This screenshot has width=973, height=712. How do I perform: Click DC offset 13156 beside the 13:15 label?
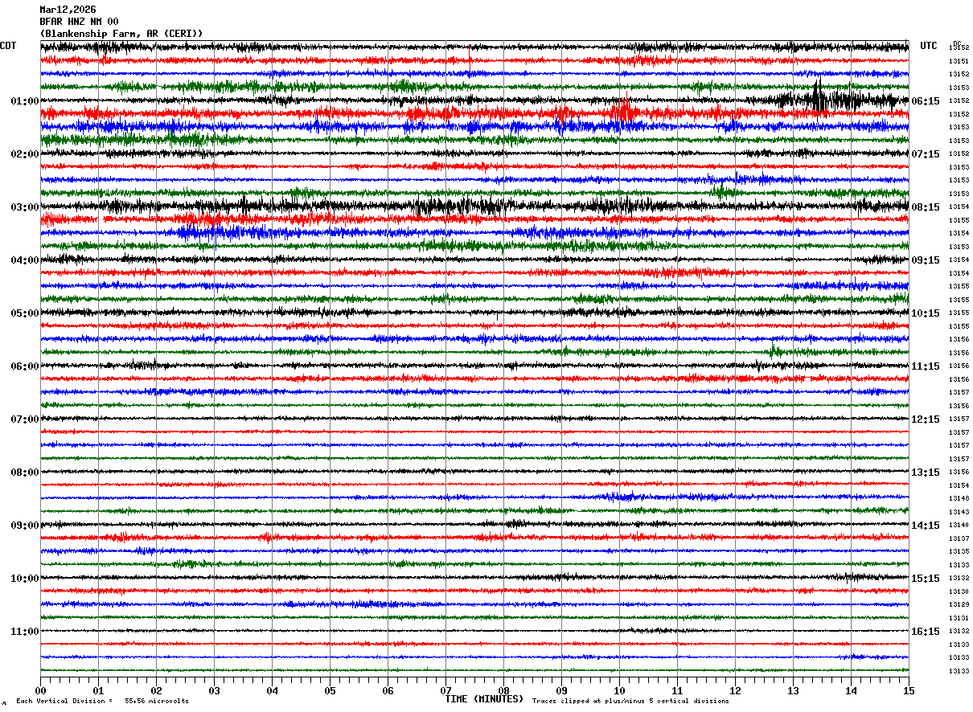[959, 473]
